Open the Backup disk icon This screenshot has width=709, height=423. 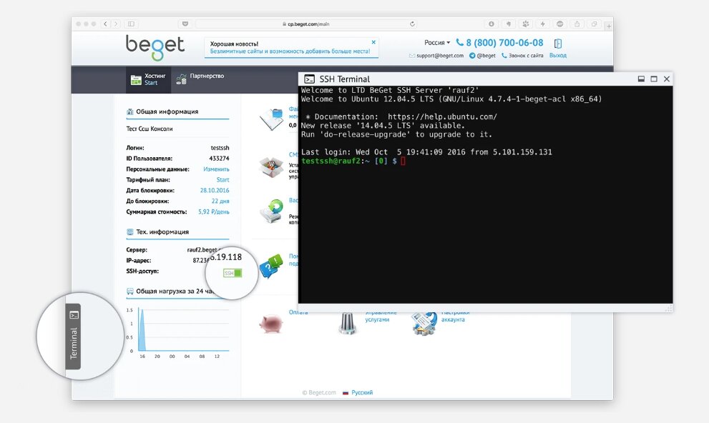271,211
